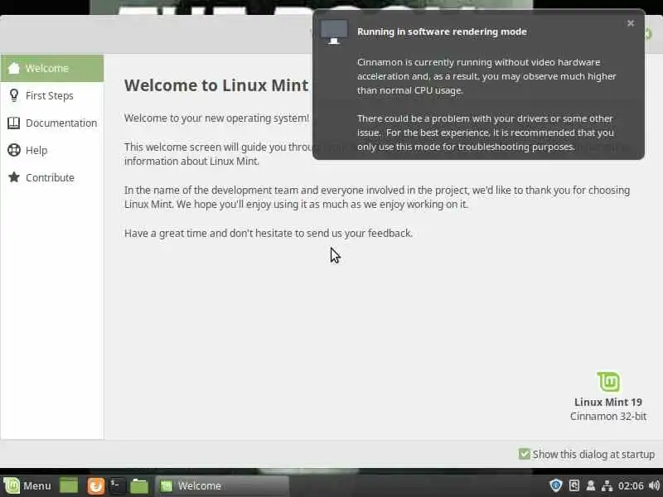This screenshot has width=663, height=497.
Task: Click the home icon beside Welcome
Action: (14, 68)
